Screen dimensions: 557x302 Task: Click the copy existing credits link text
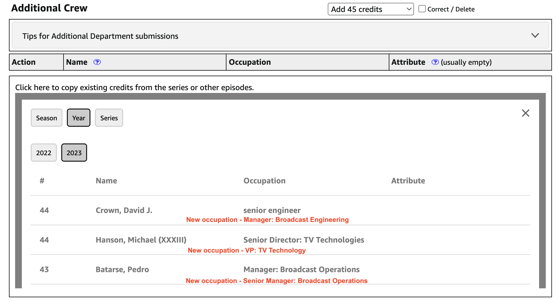click(134, 88)
